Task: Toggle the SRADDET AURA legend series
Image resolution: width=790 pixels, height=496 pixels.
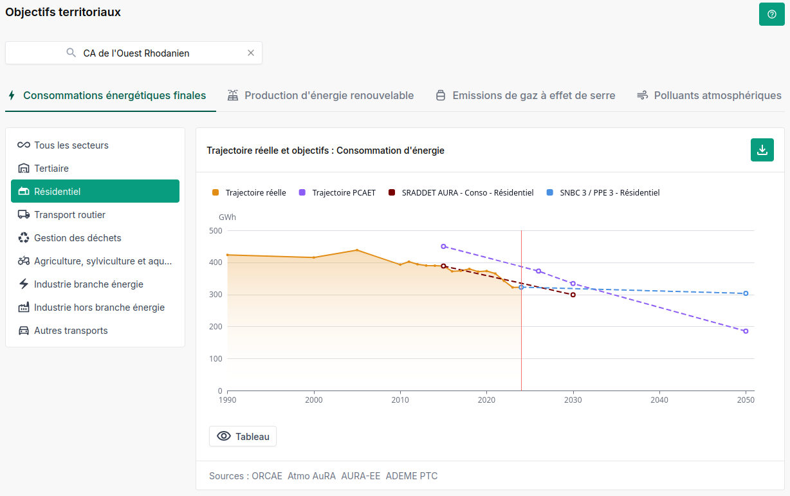Action: point(461,192)
